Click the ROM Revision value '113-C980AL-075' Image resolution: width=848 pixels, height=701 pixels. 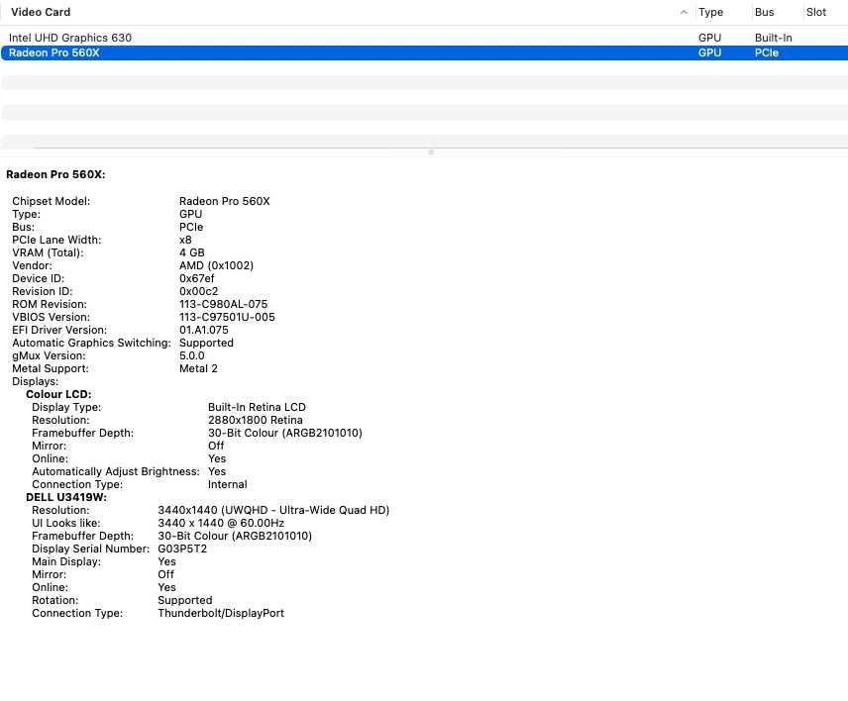pyautogui.click(x=223, y=304)
